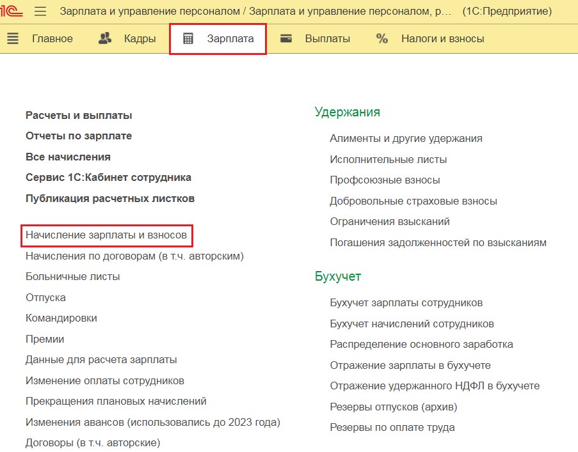The height and width of the screenshot is (452, 578).
Task: Open the Налоги и взносы section
Action: coord(443,38)
